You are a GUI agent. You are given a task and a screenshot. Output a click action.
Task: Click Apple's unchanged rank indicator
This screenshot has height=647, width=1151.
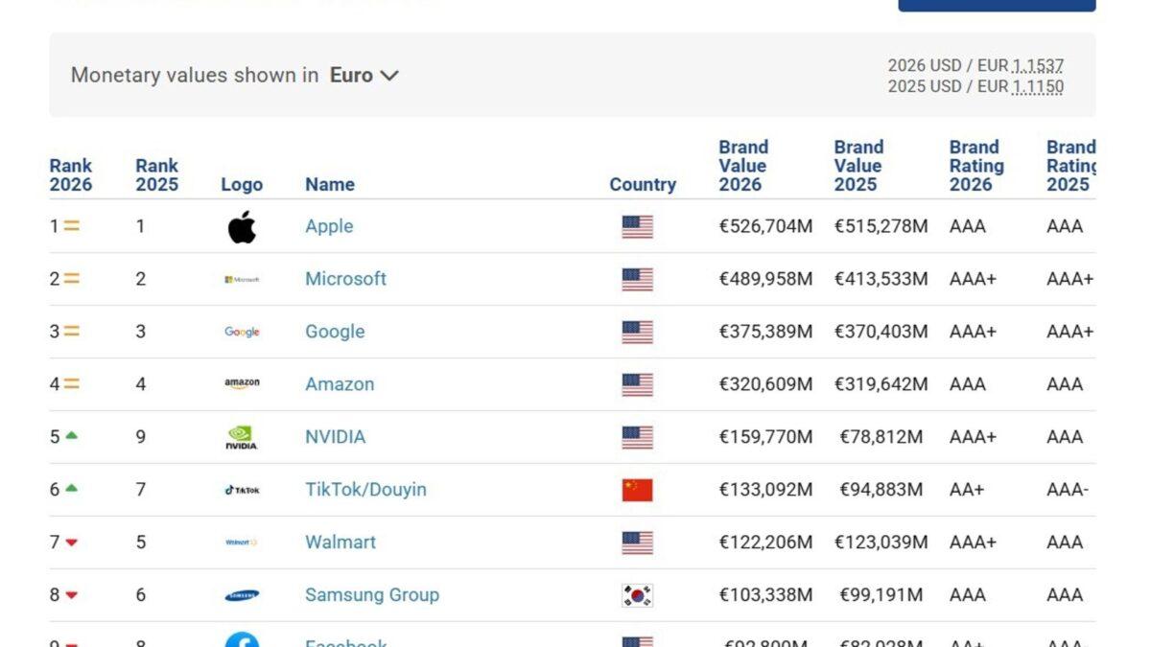(73, 226)
